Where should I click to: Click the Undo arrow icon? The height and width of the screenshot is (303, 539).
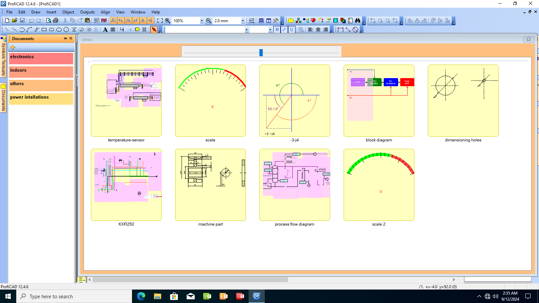pos(31,21)
